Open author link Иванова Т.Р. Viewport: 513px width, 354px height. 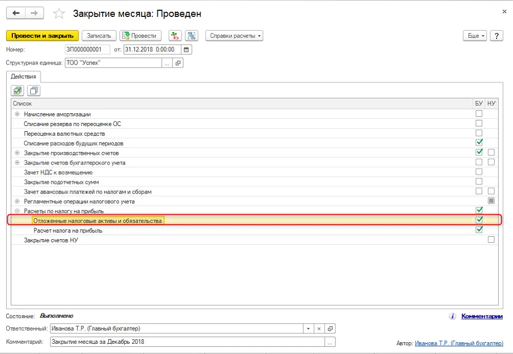coord(459,343)
